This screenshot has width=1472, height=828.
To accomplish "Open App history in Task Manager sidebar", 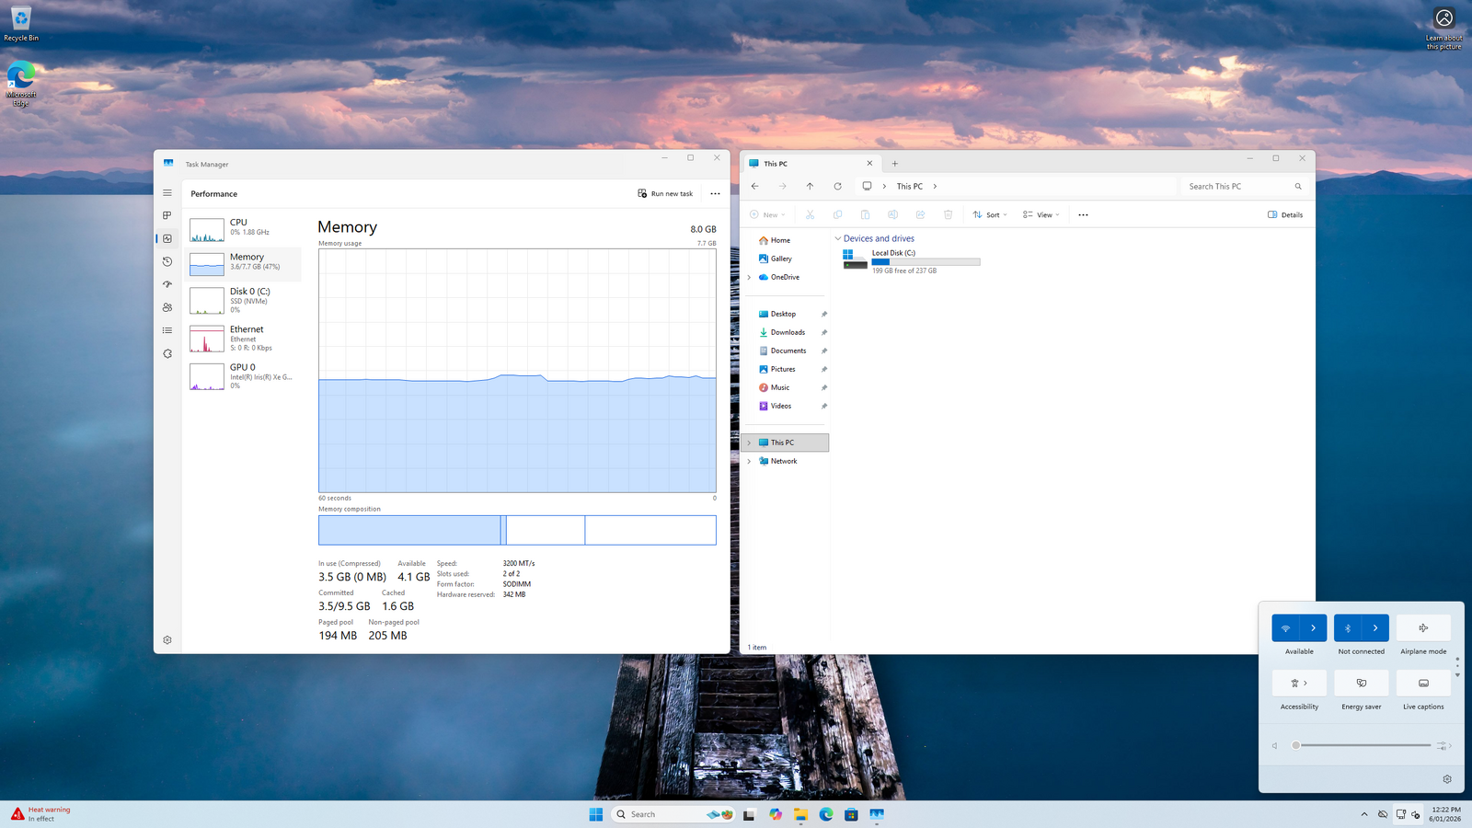I will (167, 261).
